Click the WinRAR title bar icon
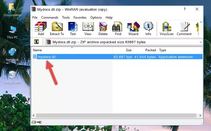Screen dimensions: 211x131 click(33, 9)
